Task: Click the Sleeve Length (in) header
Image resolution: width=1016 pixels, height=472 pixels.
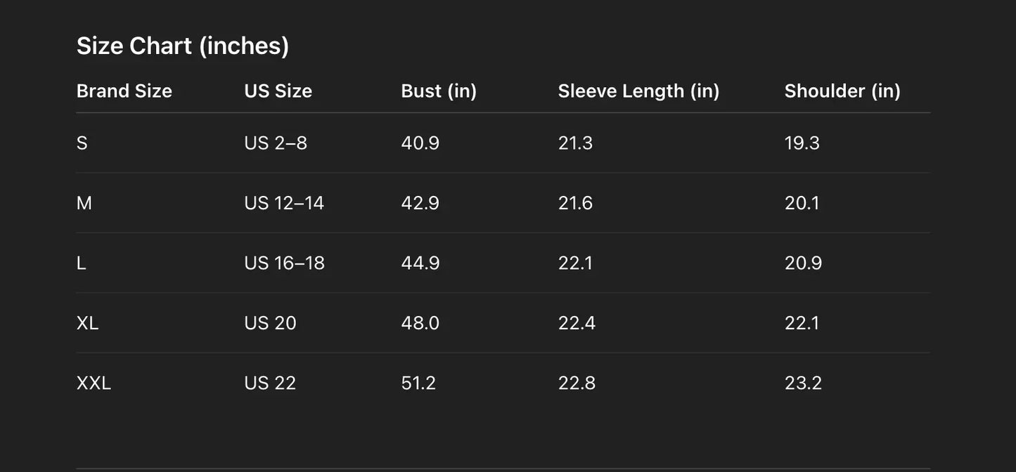Action: pos(638,91)
